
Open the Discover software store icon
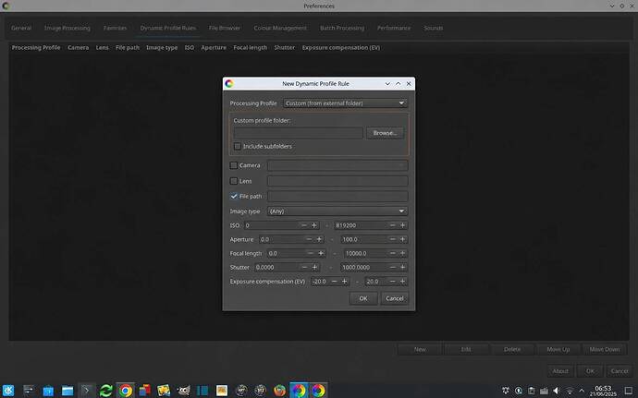pos(48,391)
